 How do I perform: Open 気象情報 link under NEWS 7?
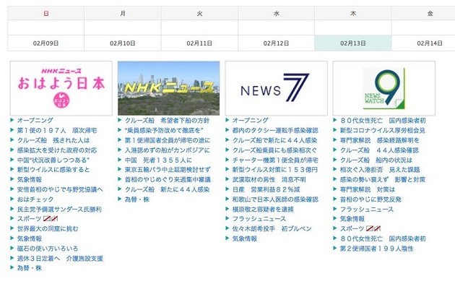(x=244, y=238)
